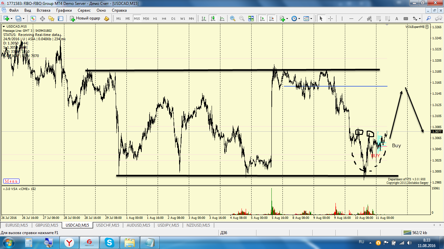Image resolution: width=444 pixels, height=249 pixels.
Task: Open the Файл menu
Action: (x=14, y=10)
